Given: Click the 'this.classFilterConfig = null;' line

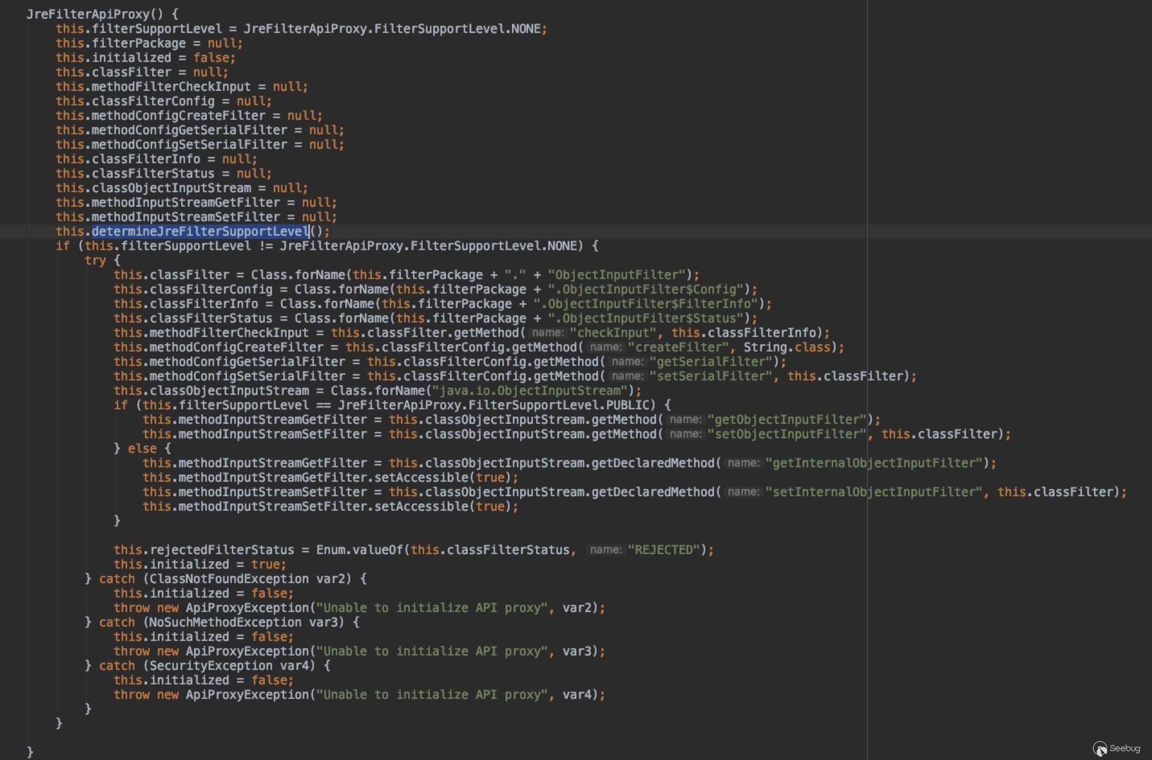Looking at the screenshot, I should tap(163, 101).
